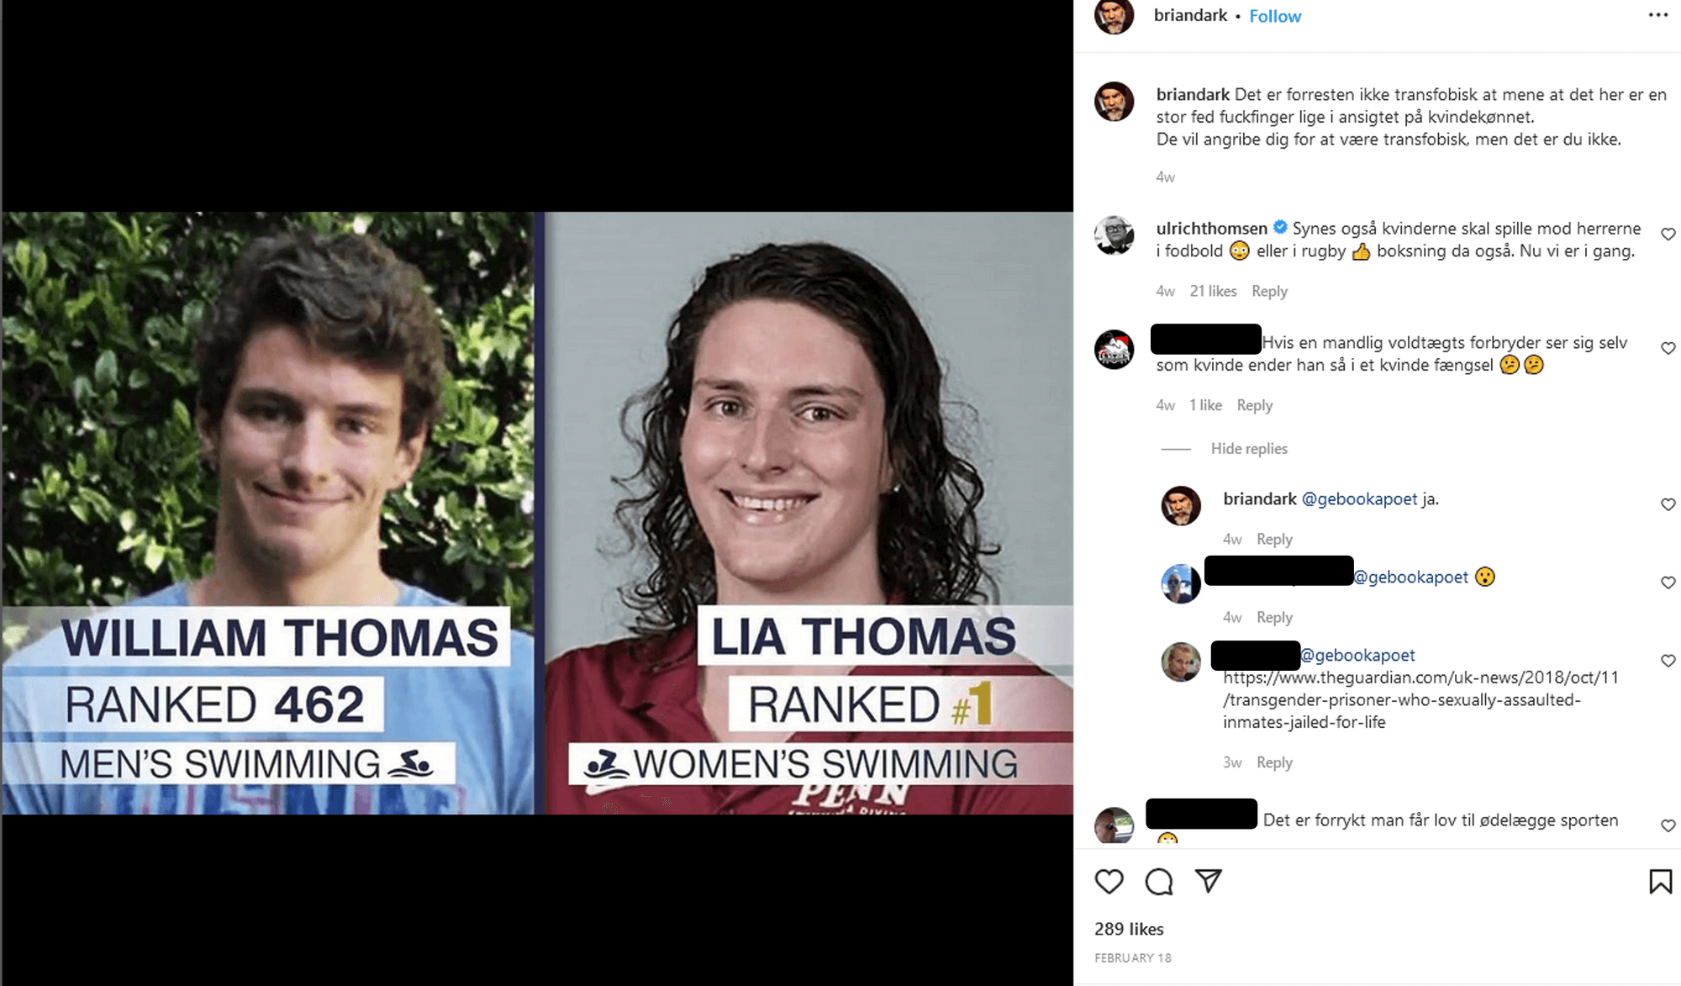Open briandark profile from header username
The height and width of the screenshot is (986, 1681).
point(1190,15)
